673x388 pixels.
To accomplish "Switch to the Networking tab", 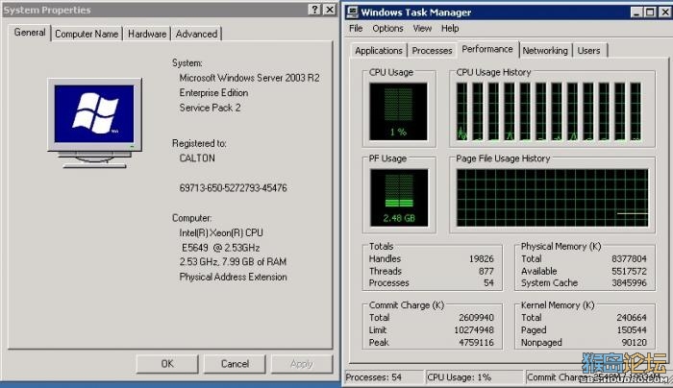I will tap(545, 51).
